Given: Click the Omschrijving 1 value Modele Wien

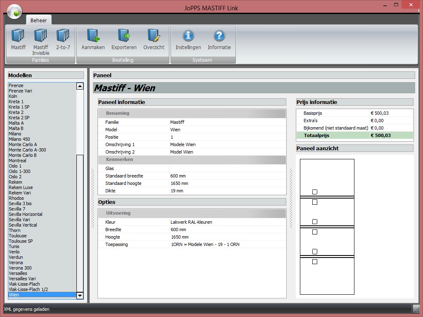Looking at the screenshot, I should tap(183, 144).
